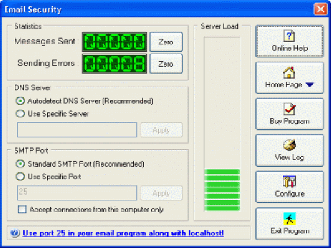Click the DNS Server group label
331x248 pixels.
33,88
